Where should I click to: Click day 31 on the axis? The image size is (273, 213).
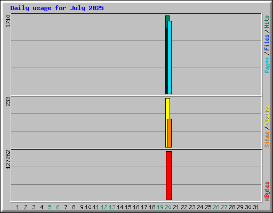click(x=256, y=207)
